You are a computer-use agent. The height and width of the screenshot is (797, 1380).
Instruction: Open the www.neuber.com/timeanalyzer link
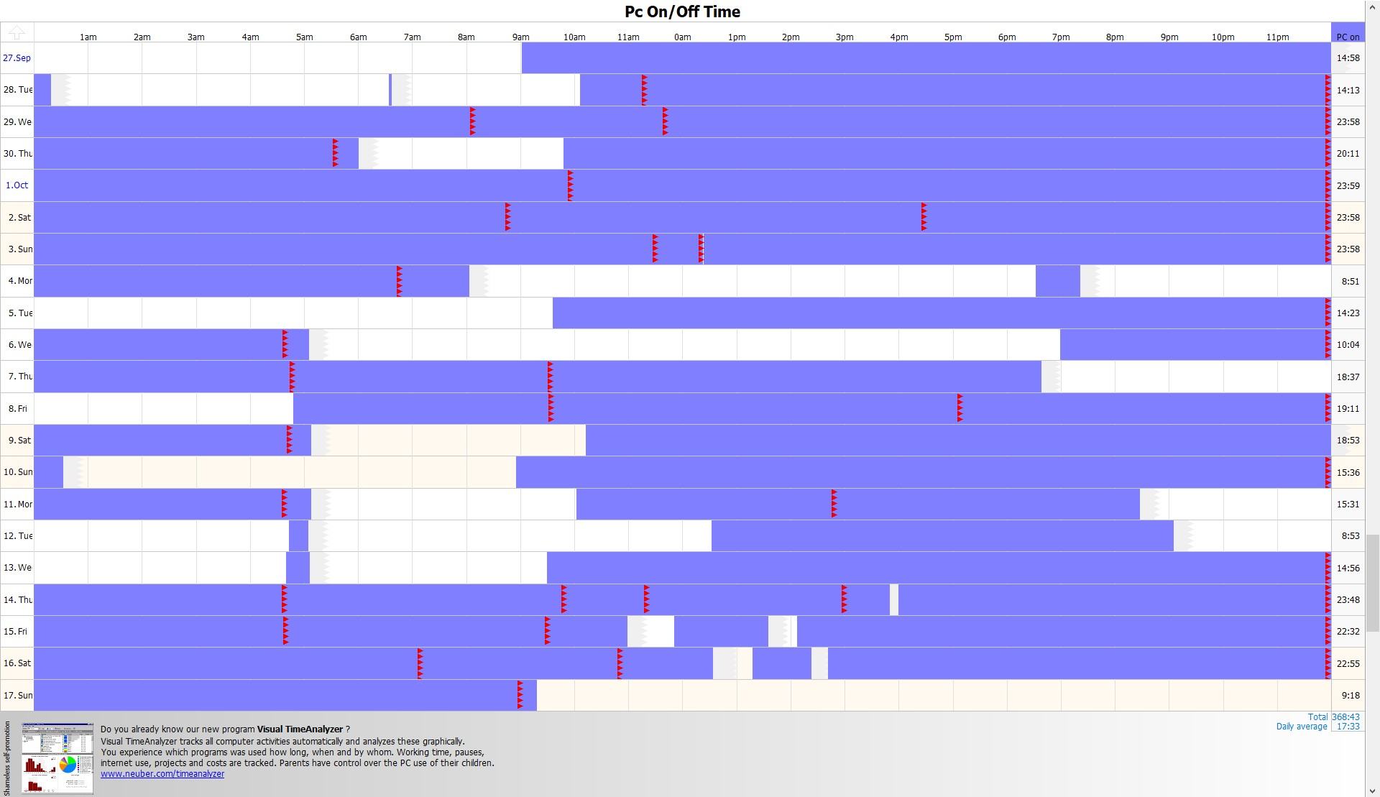tap(162, 774)
